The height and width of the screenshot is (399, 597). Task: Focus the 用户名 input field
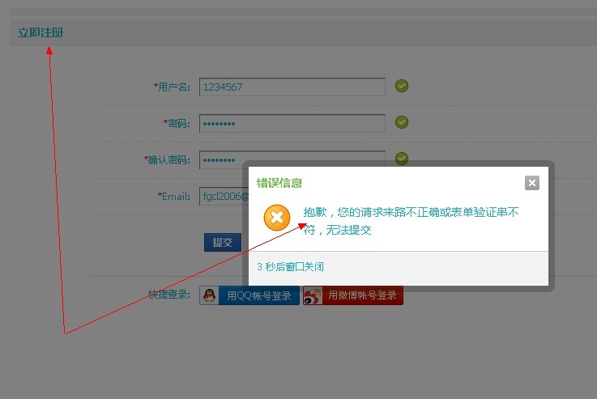pyautogui.click(x=292, y=87)
